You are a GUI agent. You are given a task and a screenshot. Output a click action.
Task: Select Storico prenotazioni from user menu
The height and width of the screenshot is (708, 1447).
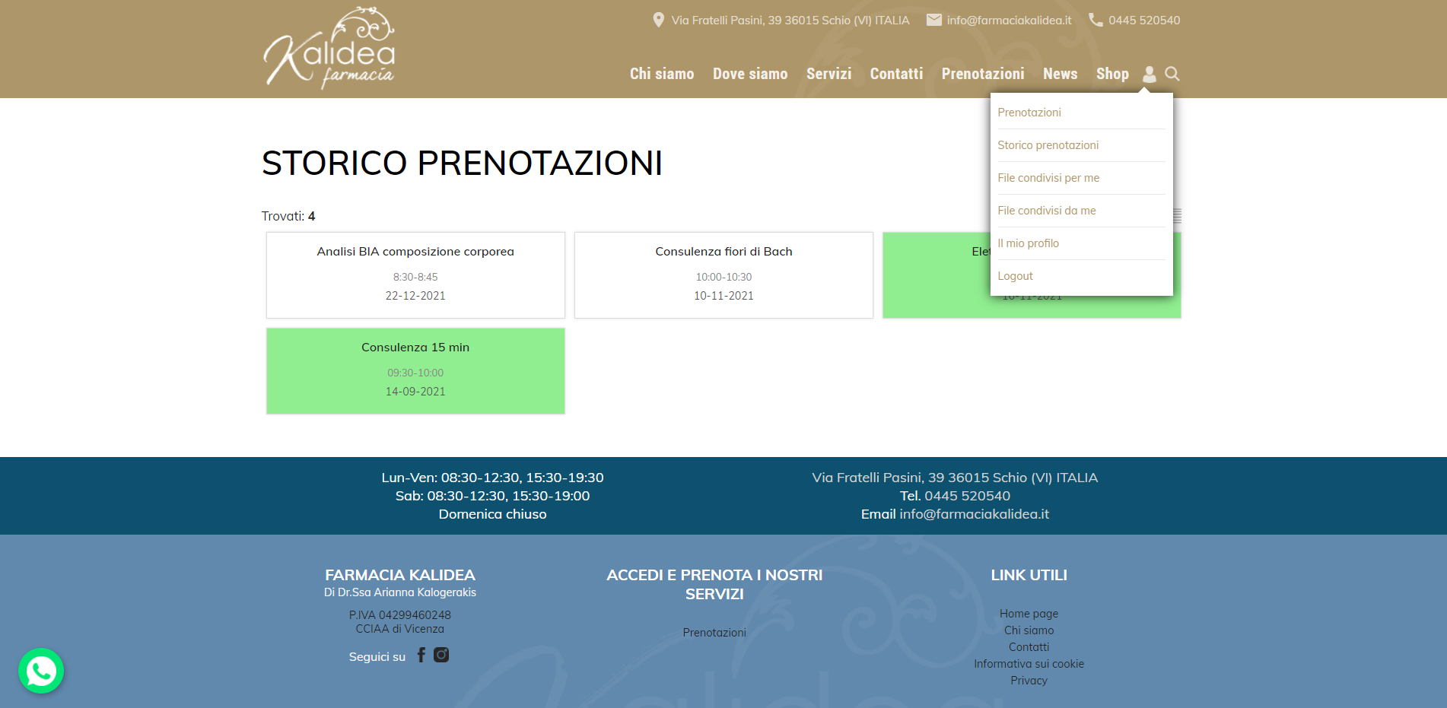click(1048, 145)
